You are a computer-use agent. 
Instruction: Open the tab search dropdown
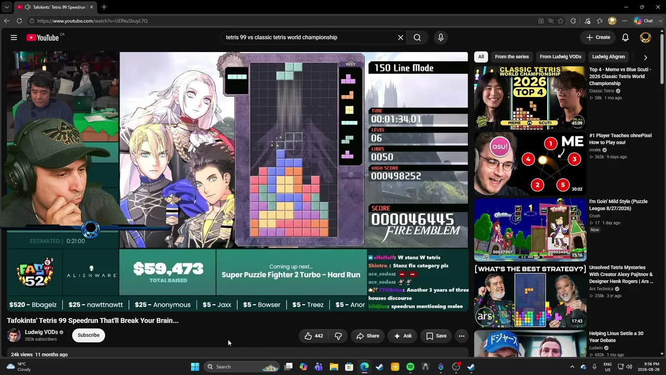point(7,7)
